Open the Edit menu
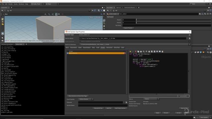This screenshot has width=212, height=119. click(x=6, y=4)
